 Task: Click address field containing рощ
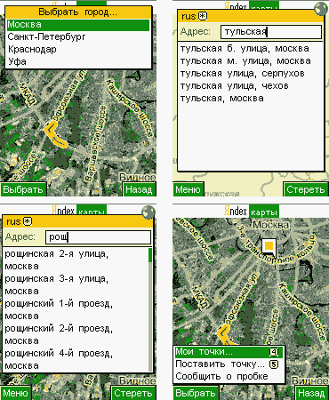[x=98, y=237]
